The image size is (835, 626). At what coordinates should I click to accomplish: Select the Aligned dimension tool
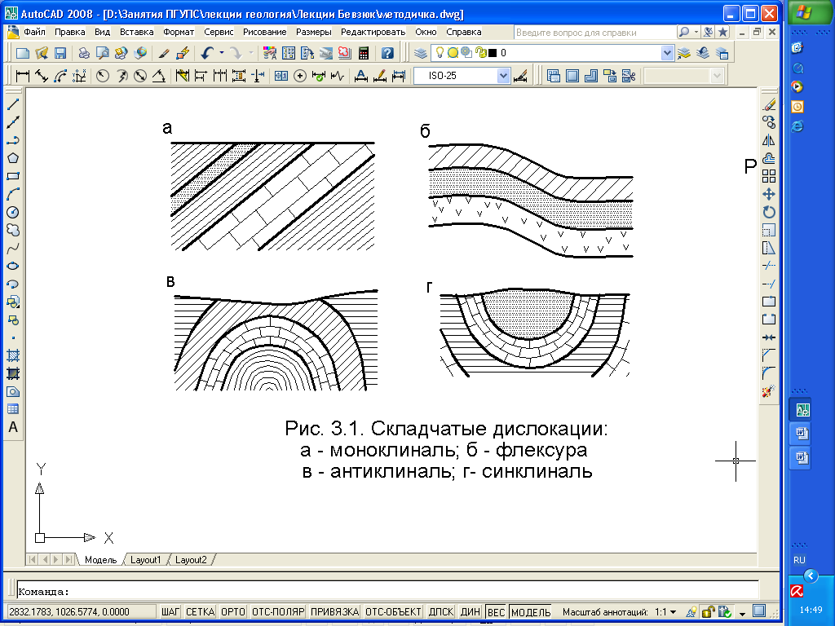tap(42, 76)
